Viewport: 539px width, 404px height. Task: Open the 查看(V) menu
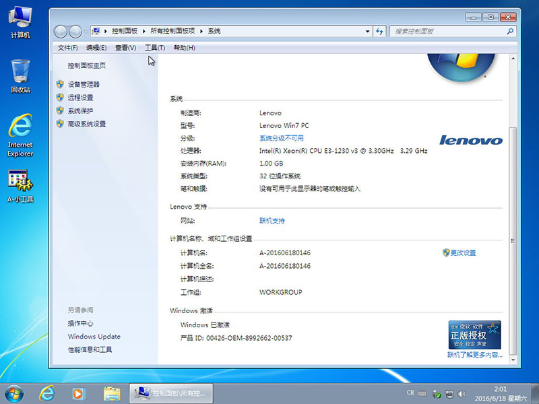coord(125,48)
